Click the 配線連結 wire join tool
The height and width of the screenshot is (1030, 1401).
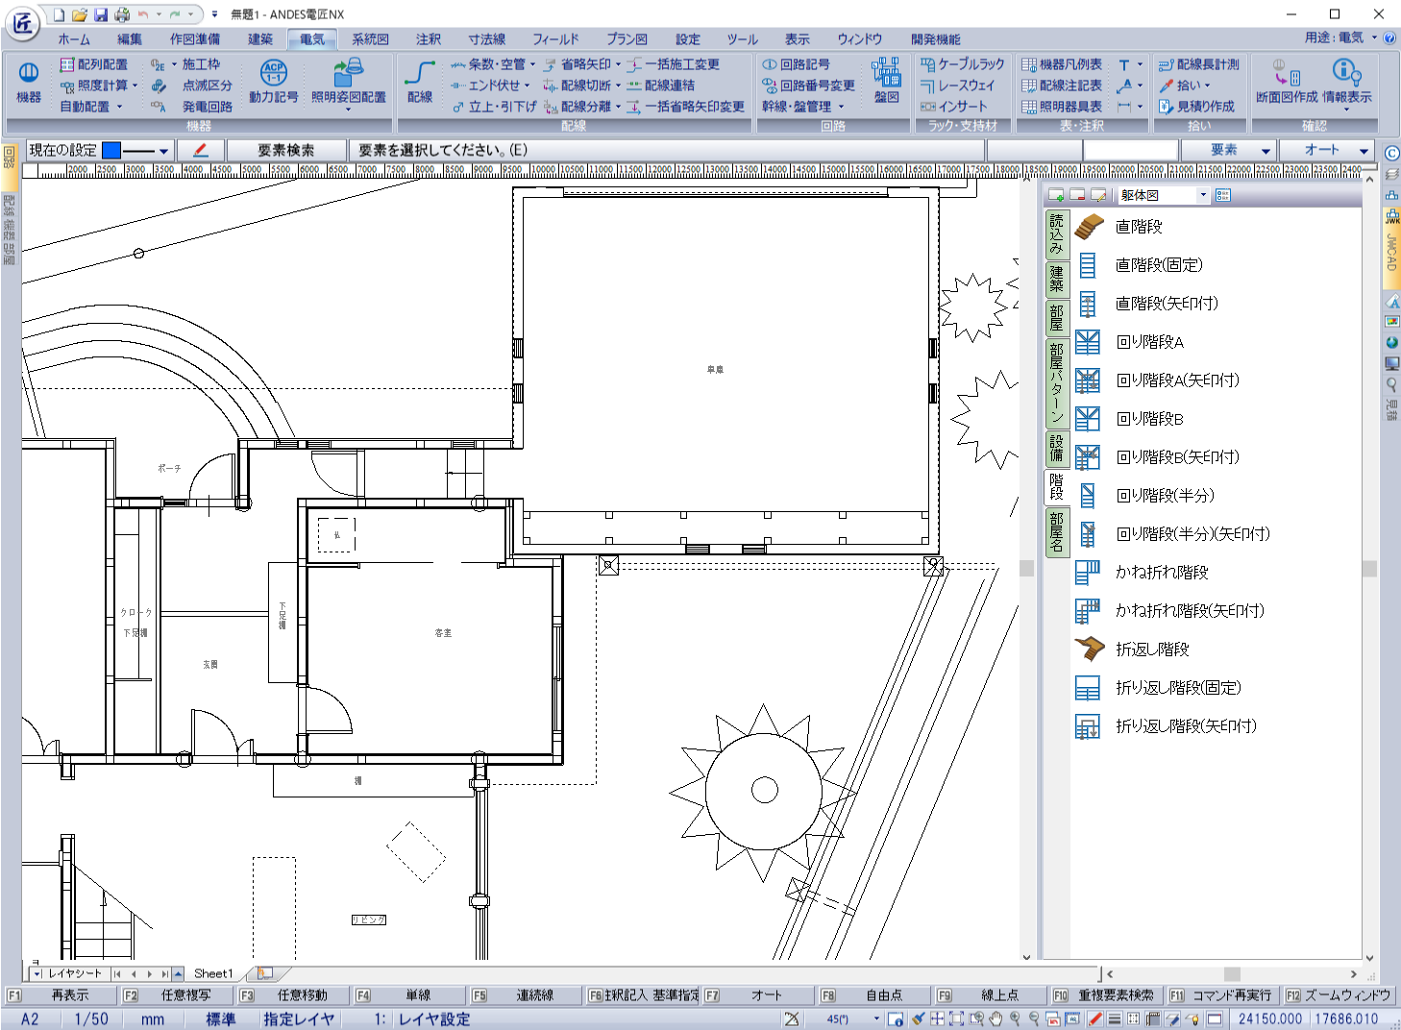pos(660,86)
